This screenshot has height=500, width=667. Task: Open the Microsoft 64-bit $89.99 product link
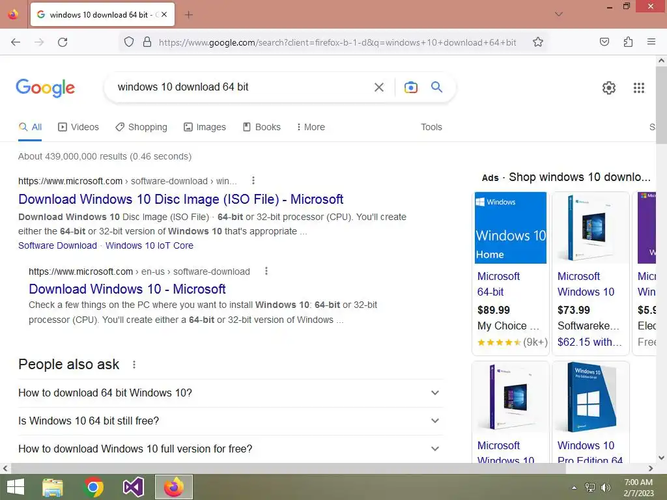tap(498, 284)
